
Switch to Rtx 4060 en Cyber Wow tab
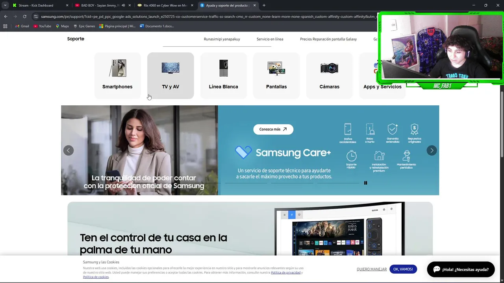(x=165, y=6)
